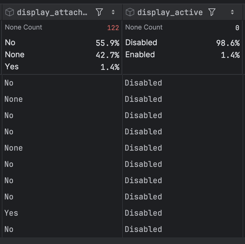Viewport: 245px width, 244px height.
Task: Open filter for display_active column
Action: coord(212,12)
